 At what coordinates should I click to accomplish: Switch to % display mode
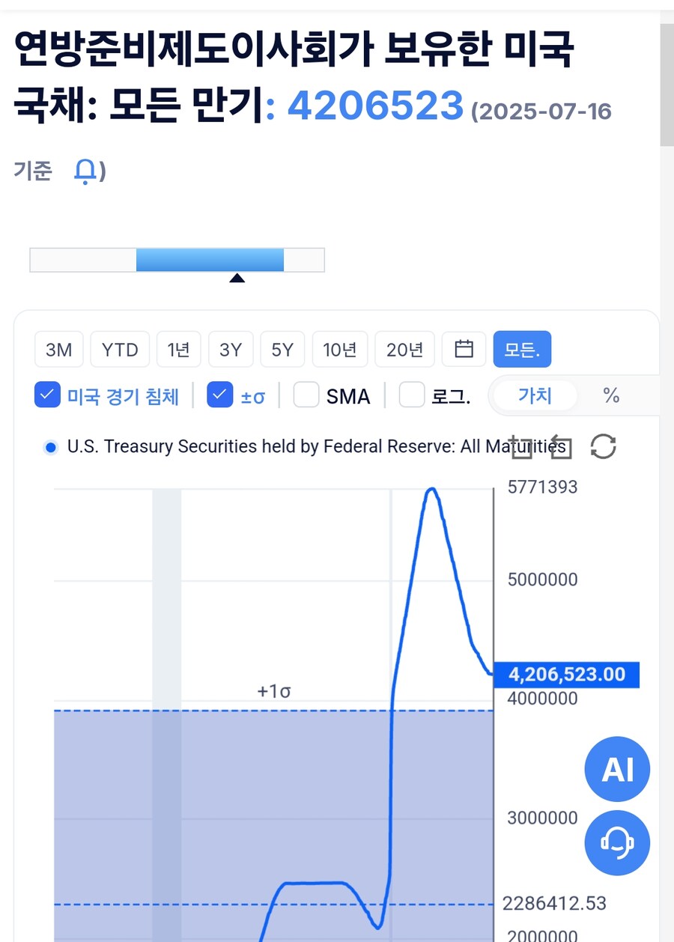[611, 395]
